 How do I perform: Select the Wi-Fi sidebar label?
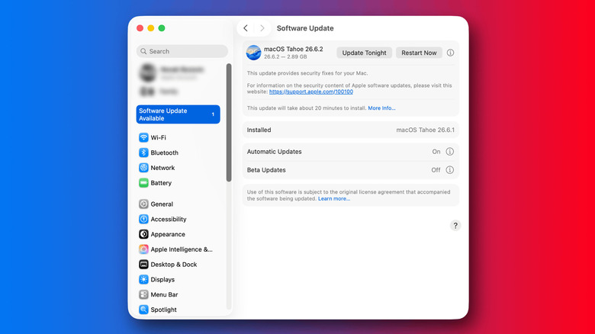pos(158,137)
